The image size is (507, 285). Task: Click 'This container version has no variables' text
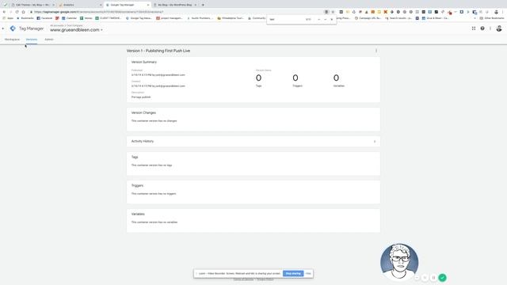[x=154, y=222]
